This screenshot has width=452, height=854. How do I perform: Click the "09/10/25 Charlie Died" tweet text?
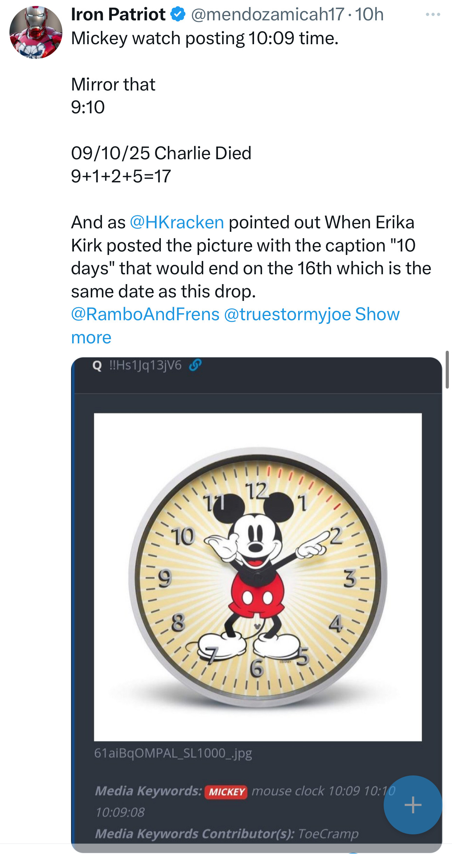(x=161, y=153)
